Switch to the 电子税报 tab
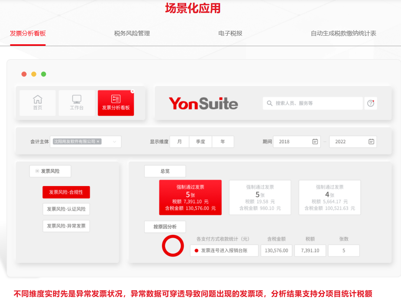Screen dimensions: 401x307 tap(230, 33)
